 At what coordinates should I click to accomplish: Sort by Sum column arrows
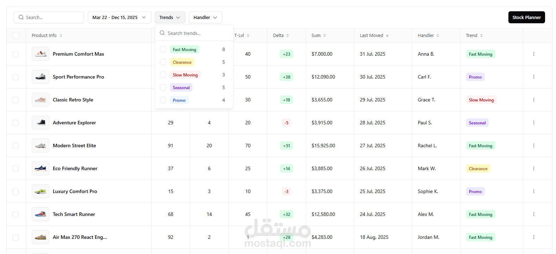coord(324,36)
